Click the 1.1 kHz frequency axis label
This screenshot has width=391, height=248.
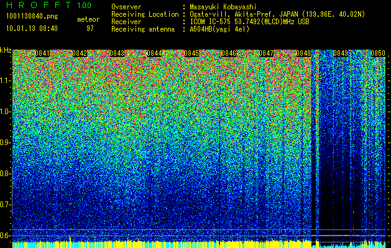(5, 81)
